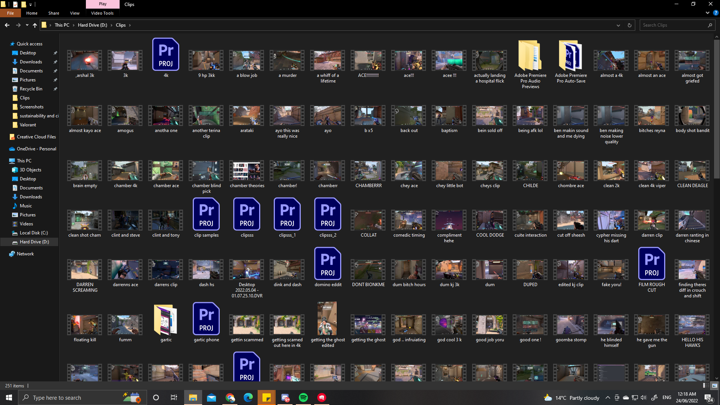Open the recent locations dropdown arrow
This screenshot has width=720, height=405.
tap(27, 25)
